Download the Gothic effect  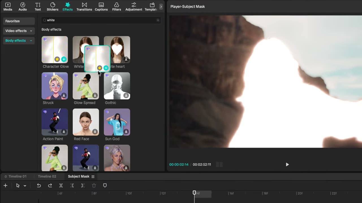click(126, 95)
